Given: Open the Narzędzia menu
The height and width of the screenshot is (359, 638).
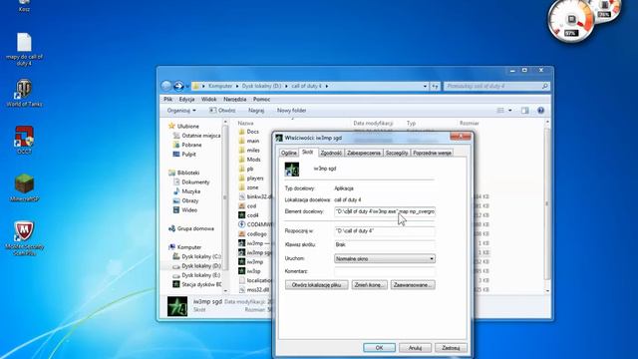Looking at the screenshot, I should (x=235, y=99).
